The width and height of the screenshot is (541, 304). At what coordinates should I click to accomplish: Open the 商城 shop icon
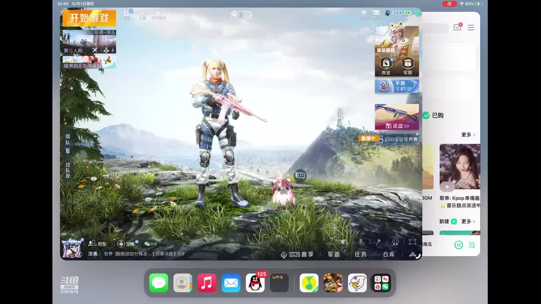386,65
